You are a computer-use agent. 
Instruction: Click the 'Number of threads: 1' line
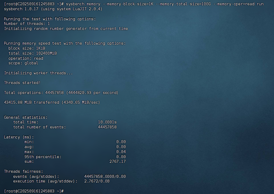coord(26,24)
